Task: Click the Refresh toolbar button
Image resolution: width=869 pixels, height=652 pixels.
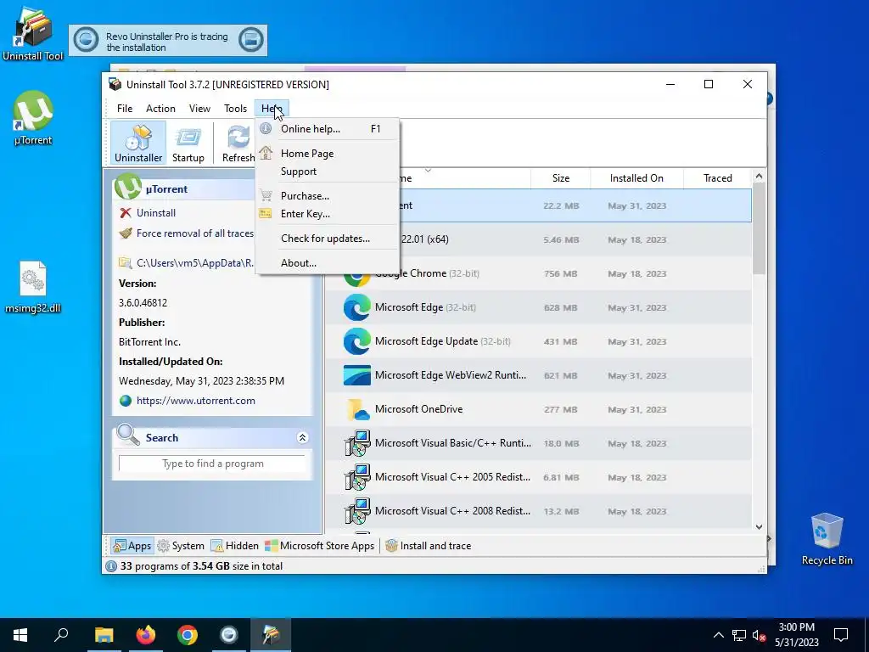Action: 238,143
